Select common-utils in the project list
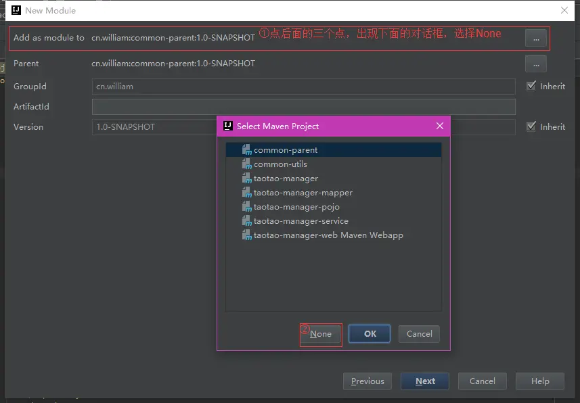The height and width of the screenshot is (403, 580). click(334, 164)
